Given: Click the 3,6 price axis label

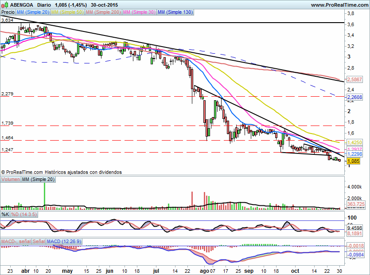Looking at the screenshot, I should 351,24.
